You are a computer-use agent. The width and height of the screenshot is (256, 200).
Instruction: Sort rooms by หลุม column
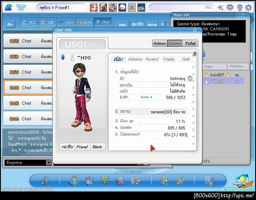click(122, 24)
